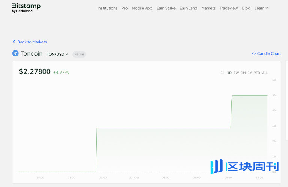Open the Earn Lend page
This screenshot has height=187, width=288.
click(x=188, y=8)
